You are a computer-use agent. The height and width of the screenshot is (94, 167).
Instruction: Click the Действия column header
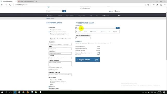115,32
